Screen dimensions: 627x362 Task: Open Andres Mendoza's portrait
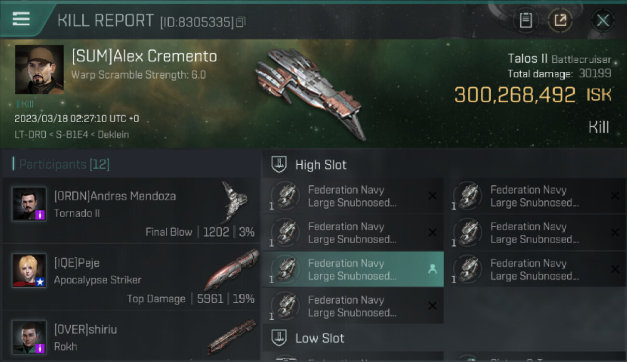coord(29,204)
